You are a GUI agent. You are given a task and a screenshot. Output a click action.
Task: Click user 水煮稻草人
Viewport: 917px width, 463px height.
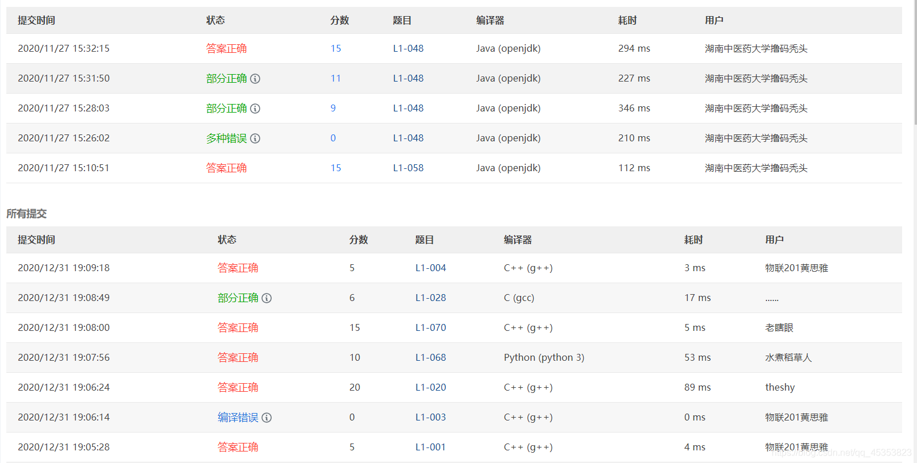tap(788, 357)
